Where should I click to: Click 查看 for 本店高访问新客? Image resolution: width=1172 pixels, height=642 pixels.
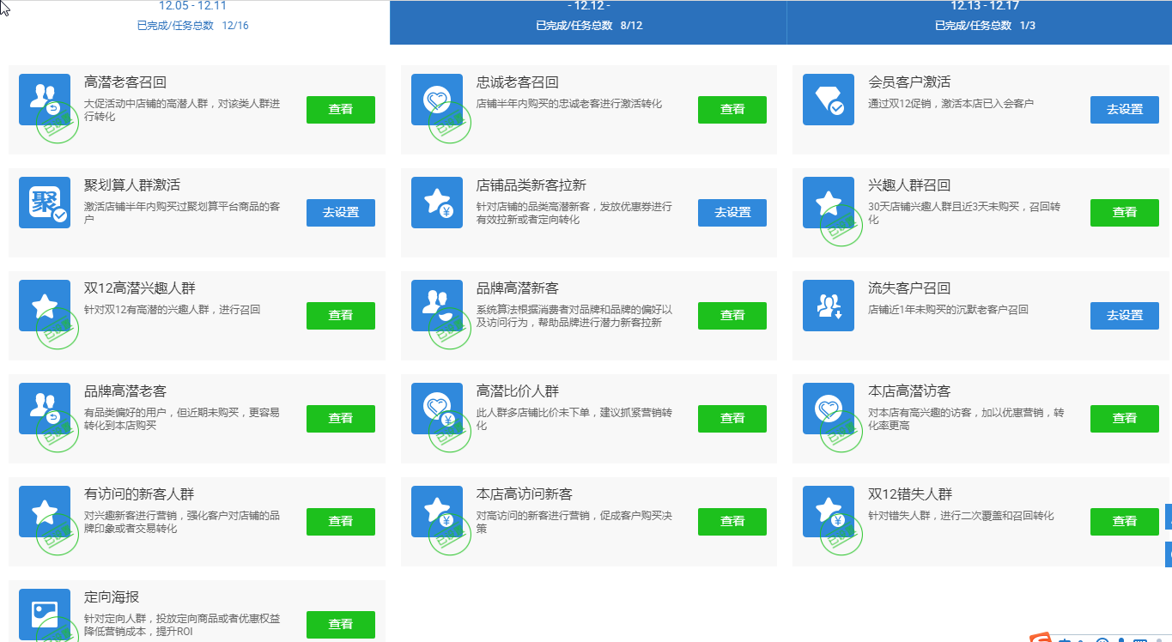coord(732,522)
